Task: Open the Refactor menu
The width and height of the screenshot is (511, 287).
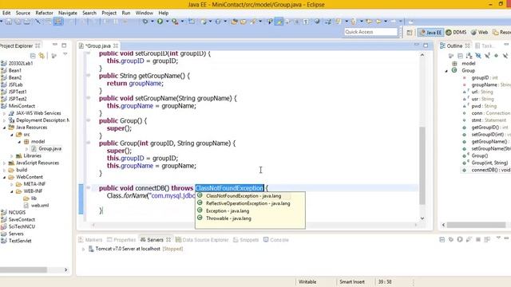Action: coord(45,13)
